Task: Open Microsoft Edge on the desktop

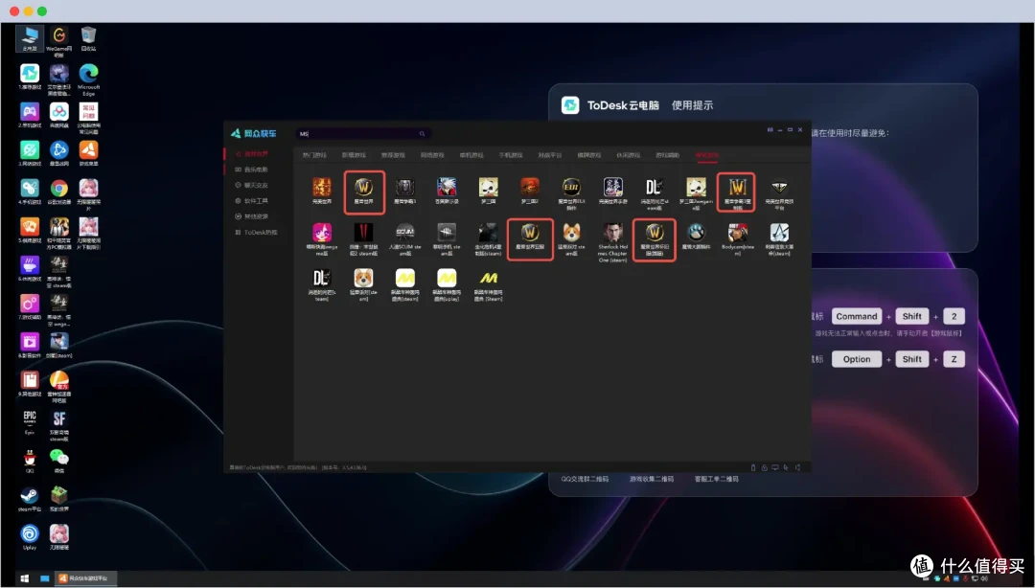Action: pos(88,74)
